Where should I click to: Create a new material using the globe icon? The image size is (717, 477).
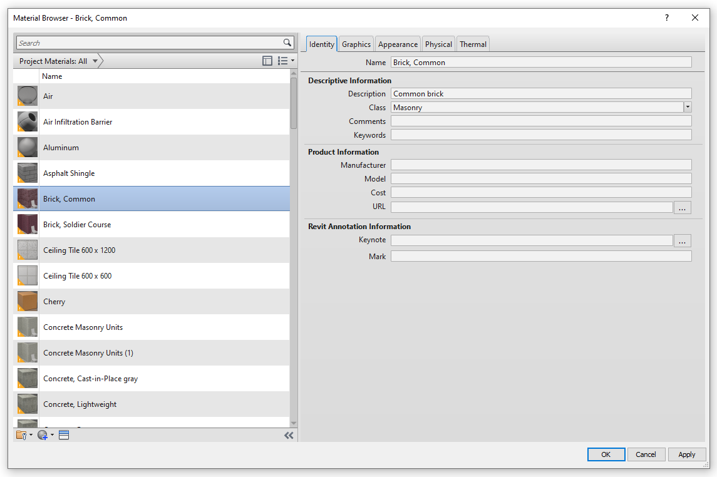42,434
